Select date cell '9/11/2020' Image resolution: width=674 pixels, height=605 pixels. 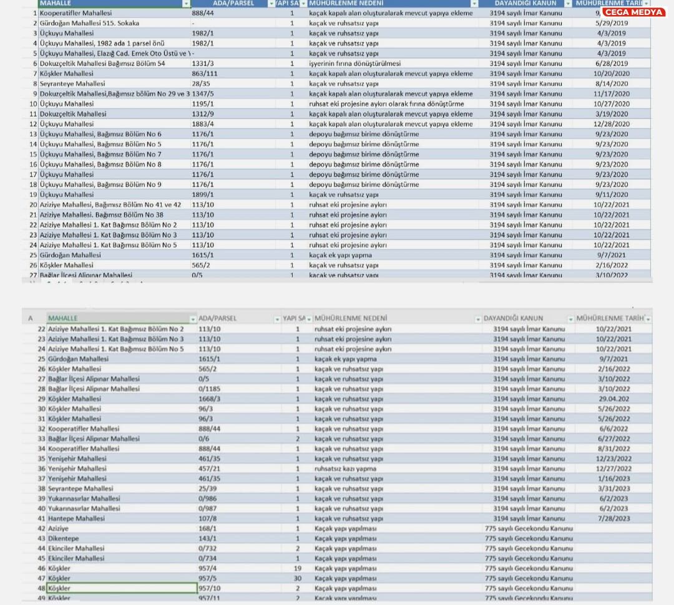click(x=612, y=195)
